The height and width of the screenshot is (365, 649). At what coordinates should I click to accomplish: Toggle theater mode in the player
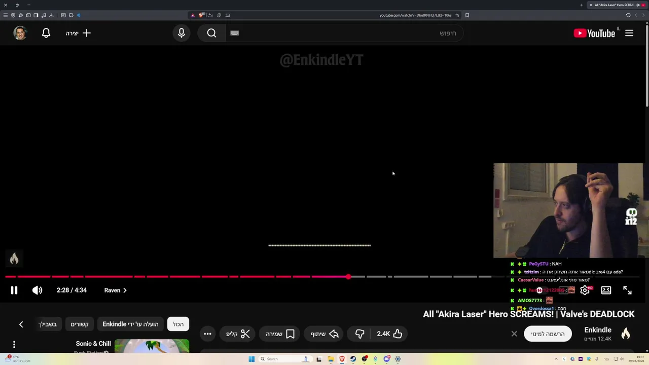(606, 290)
